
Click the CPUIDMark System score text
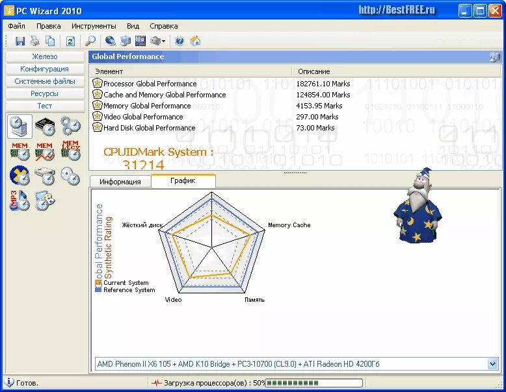[x=159, y=158]
